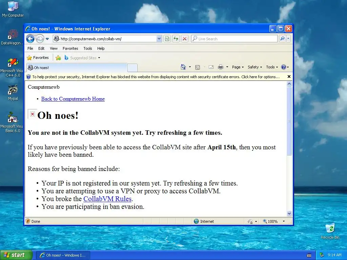Click the RSS Feeds icon
The height and width of the screenshot is (260, 347).
point(198,67)
